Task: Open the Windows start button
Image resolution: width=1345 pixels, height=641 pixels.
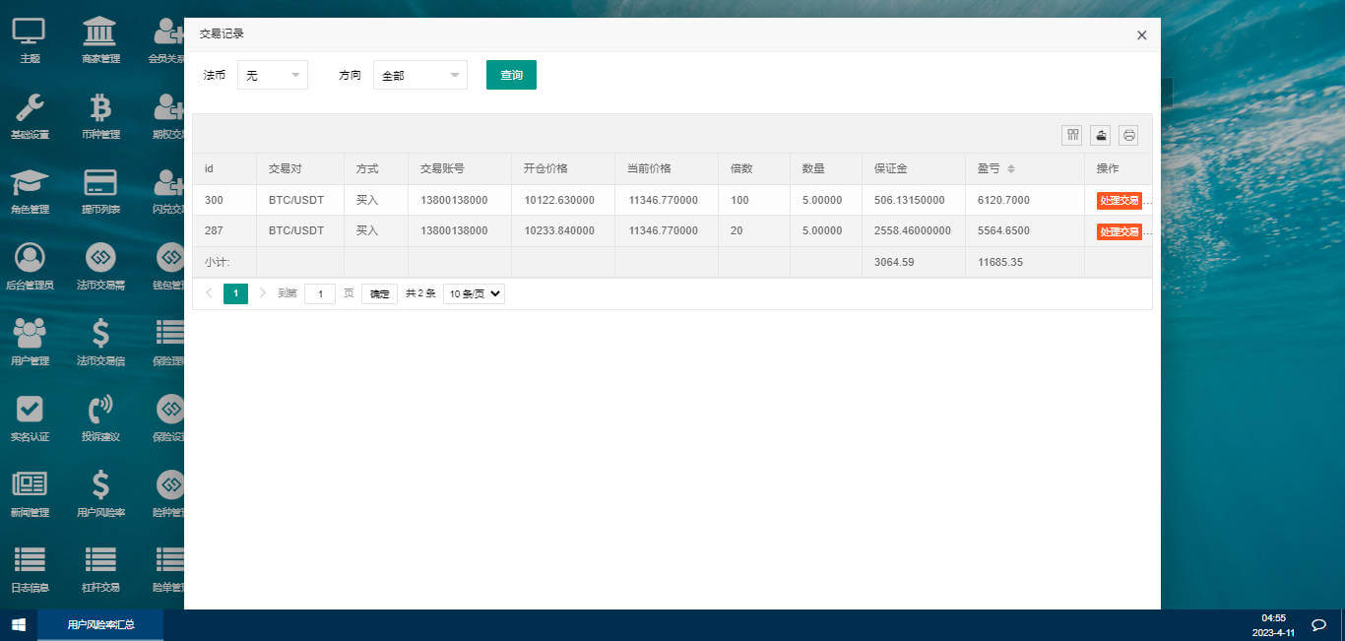Action: pyautogui.click(x=18, y=624)
